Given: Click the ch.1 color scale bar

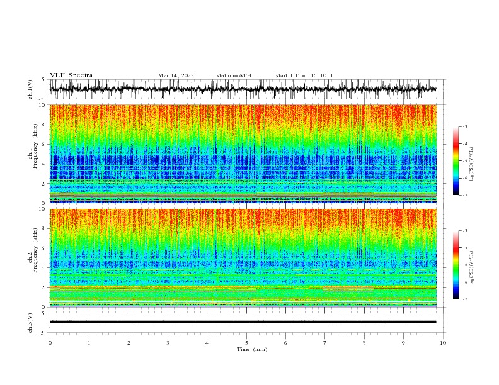Looking at the screenshot, I should pos(456,161).
